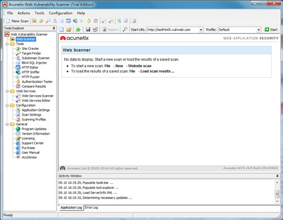Switch to the Error Log tab
The height and width of the screenshot is (220, 283).
(91, 208)
